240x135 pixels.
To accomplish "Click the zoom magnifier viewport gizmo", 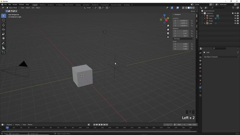I will click(x=168, y=26).
